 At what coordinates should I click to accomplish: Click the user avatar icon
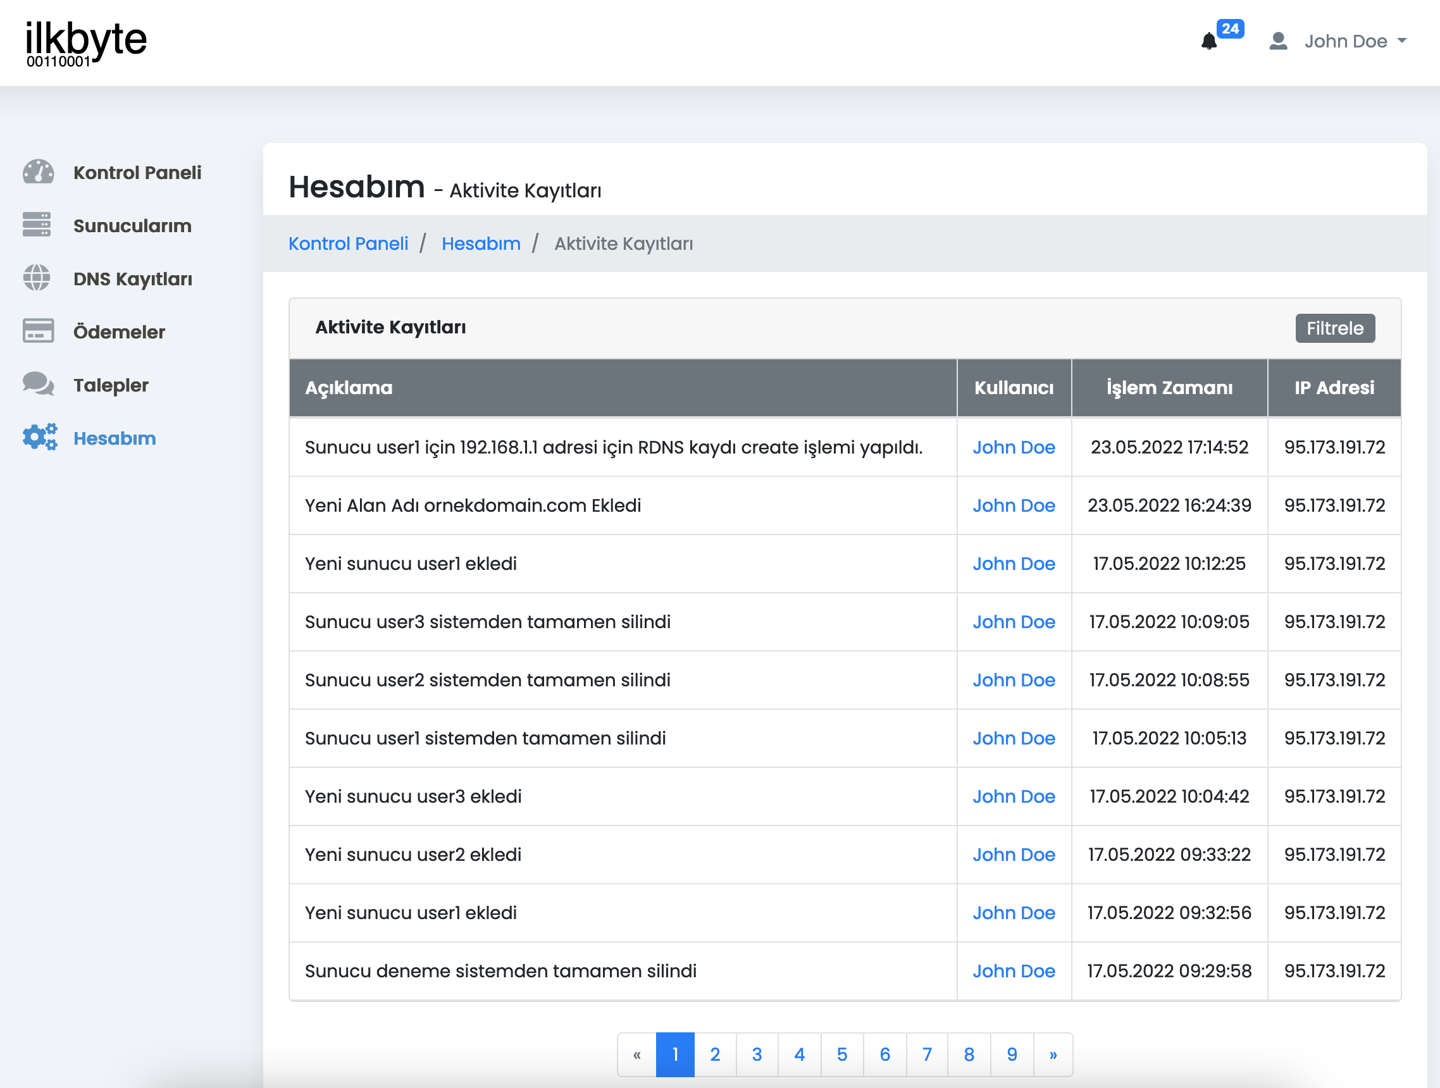pos(1279,42)
